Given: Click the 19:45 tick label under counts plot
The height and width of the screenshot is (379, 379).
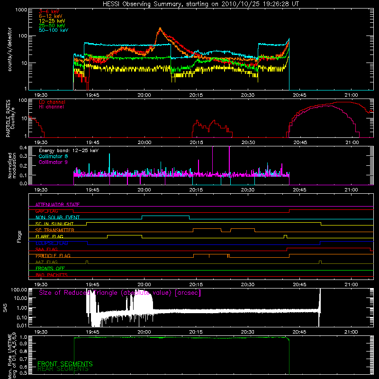Looking at the screenshot, I should point(92,95).
